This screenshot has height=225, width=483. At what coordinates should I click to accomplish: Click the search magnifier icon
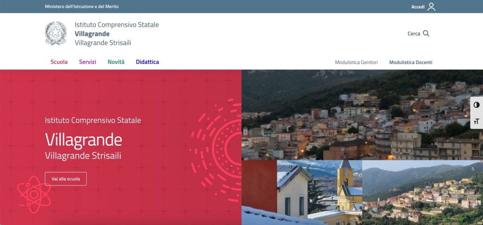[x=426, y=33]
